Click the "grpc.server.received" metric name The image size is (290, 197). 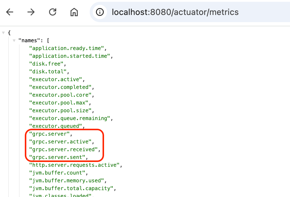click(63, 149)
